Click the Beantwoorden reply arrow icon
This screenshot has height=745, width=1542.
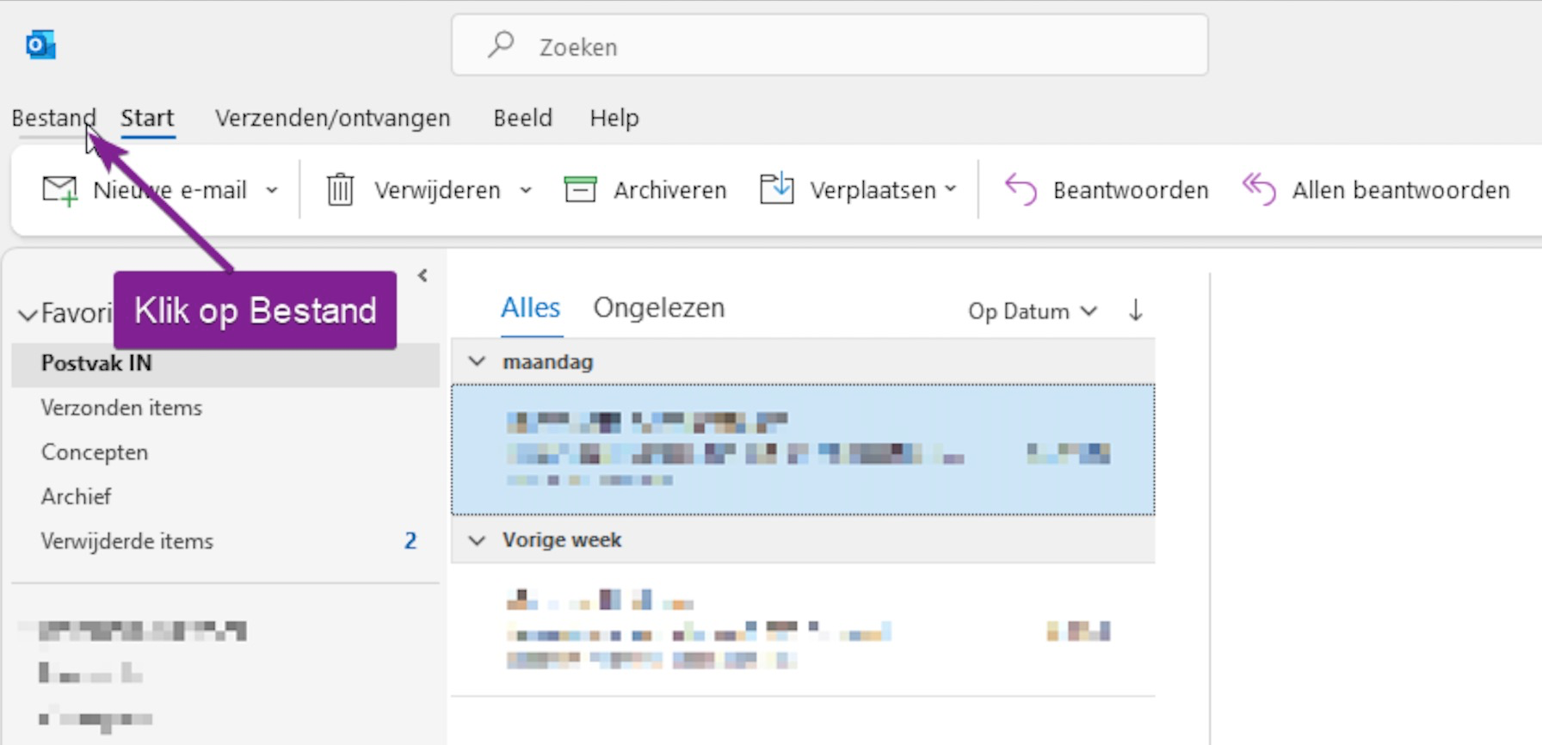tap(1021, 189)
